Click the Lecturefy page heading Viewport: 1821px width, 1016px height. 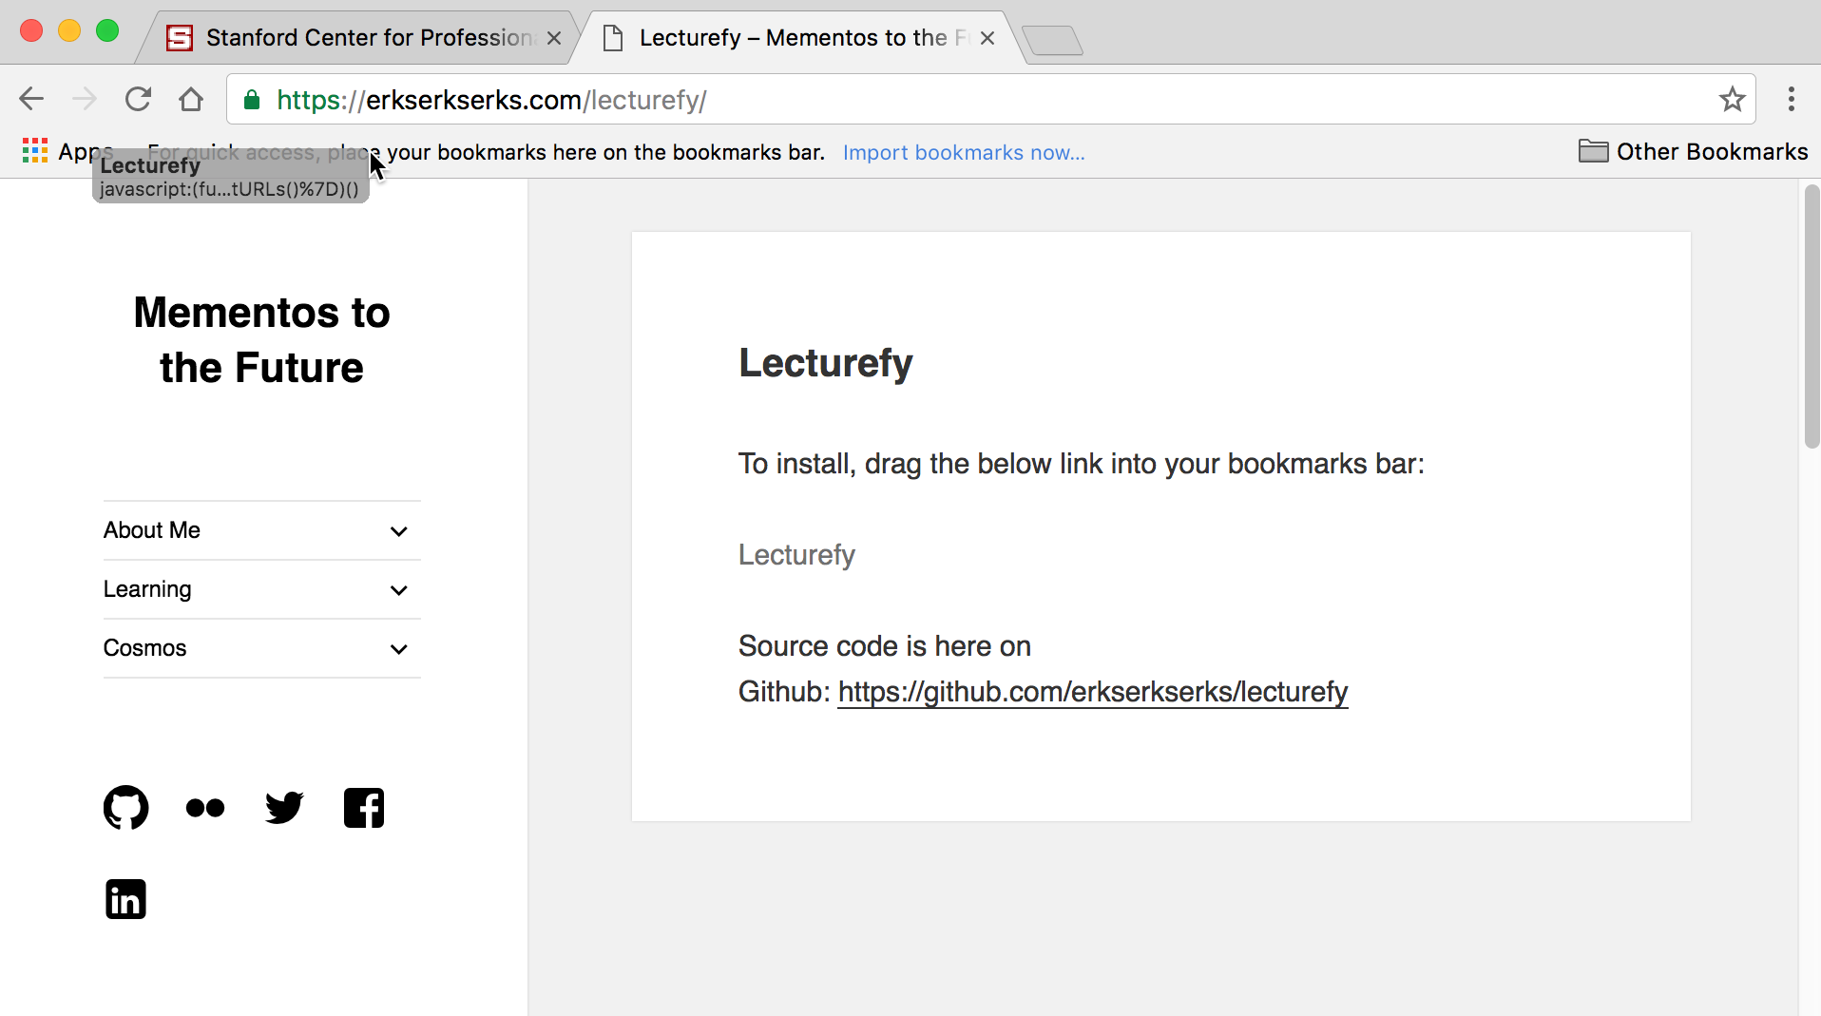826,363
